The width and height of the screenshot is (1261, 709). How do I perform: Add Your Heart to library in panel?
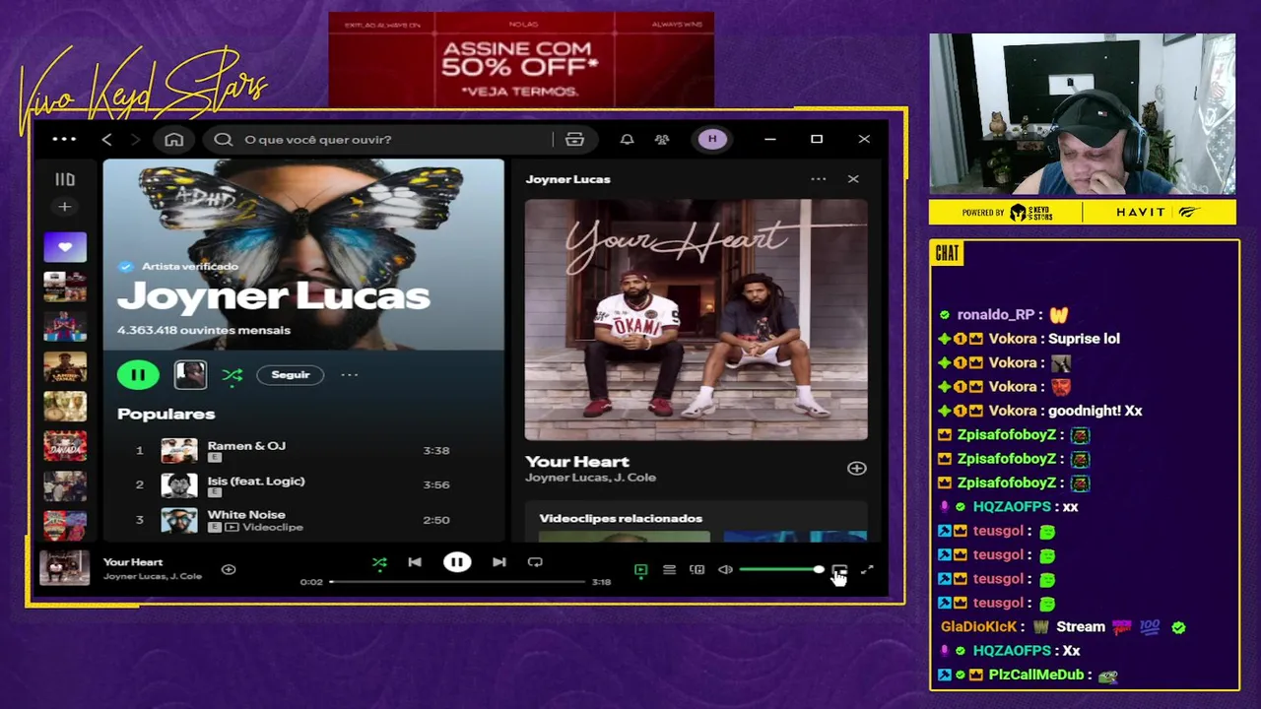tap(856, 469)
